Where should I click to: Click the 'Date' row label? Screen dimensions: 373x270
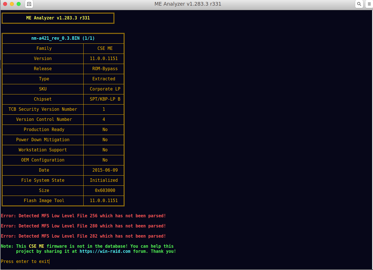[44, 170]
